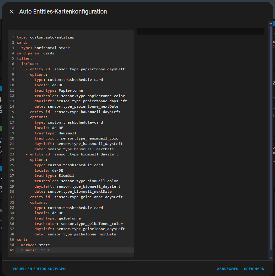Click line number 6 in the gutter

pos(13,64)
